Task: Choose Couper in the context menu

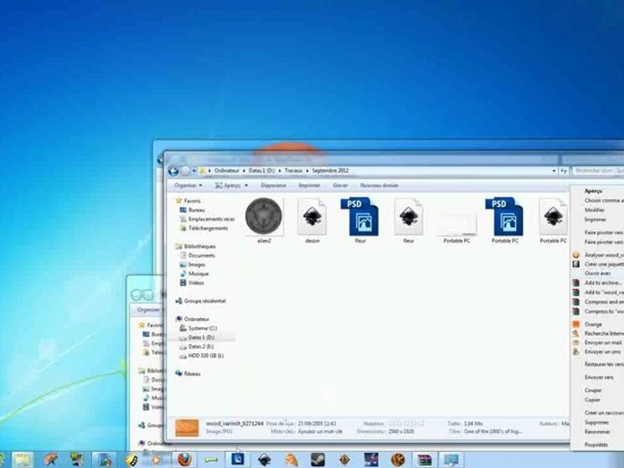Action: (x=593, y=391)
